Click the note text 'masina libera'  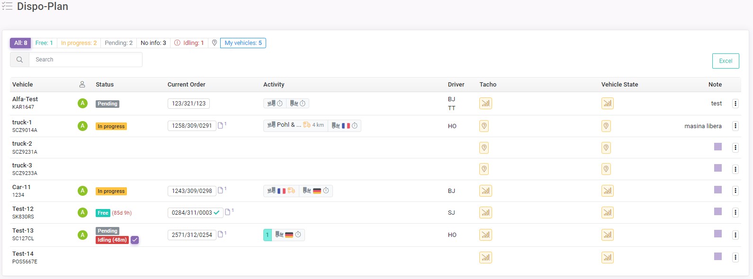[703, 126]
